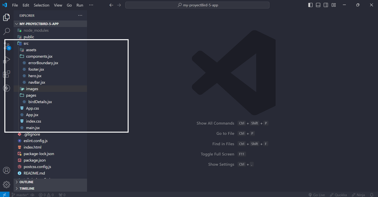Open the Explorer view in activity bar
378x197 pixels.
point(6,17)
